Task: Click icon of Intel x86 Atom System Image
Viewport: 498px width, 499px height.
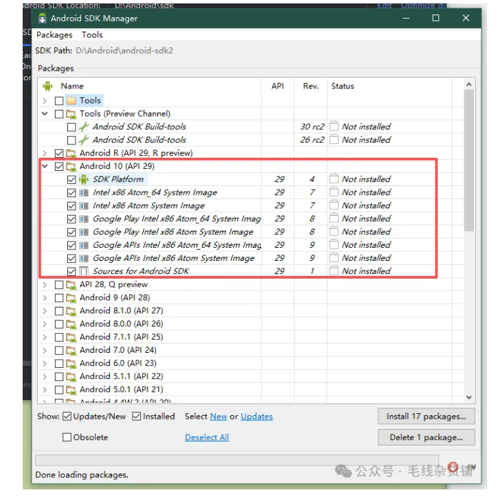Action: pos(84,206)
